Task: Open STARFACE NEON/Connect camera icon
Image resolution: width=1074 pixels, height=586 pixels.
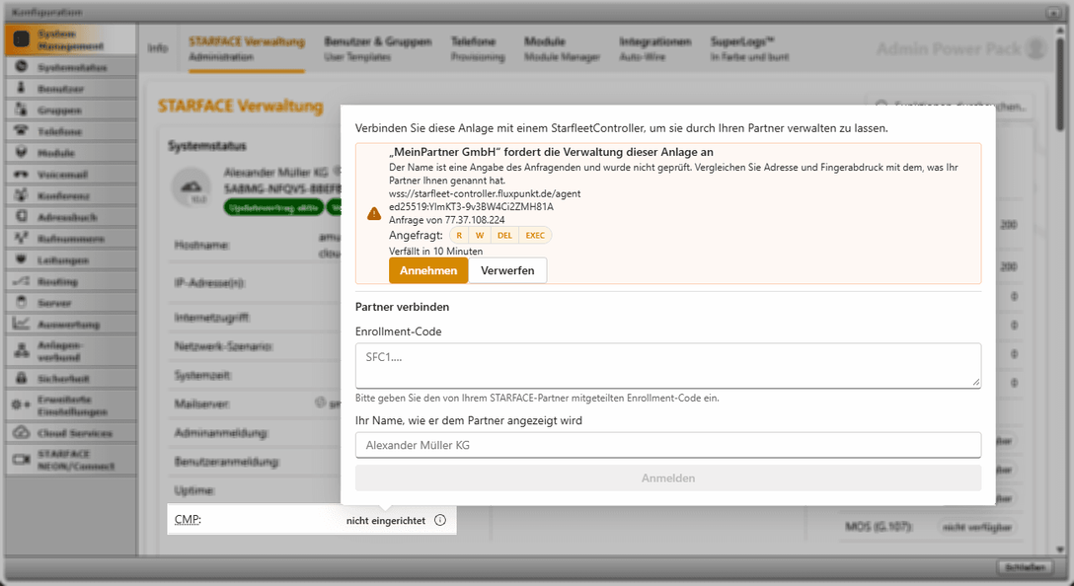Action: tap(22, 460)
